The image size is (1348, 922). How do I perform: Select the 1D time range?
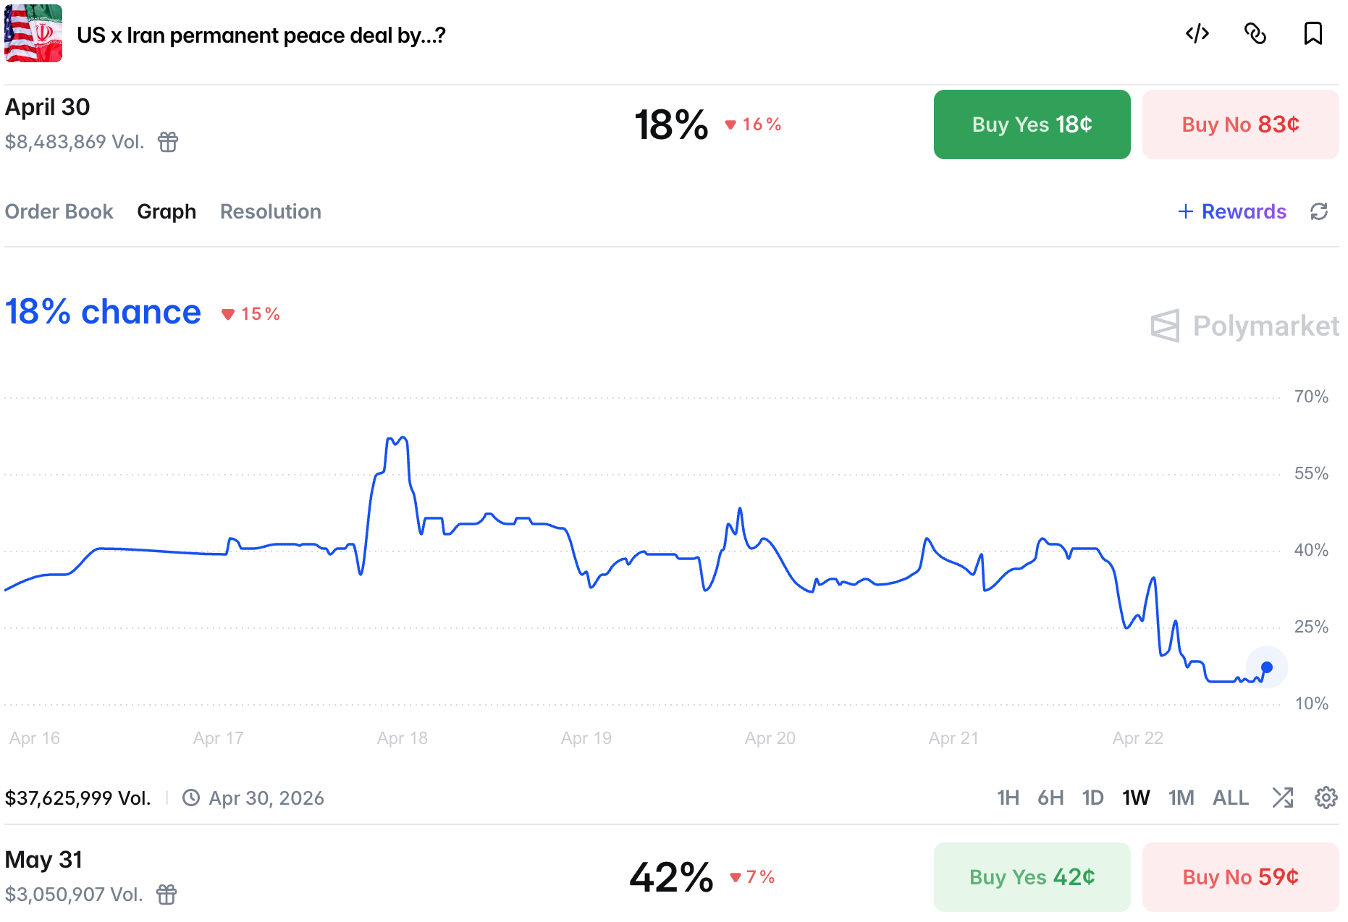1092,798
